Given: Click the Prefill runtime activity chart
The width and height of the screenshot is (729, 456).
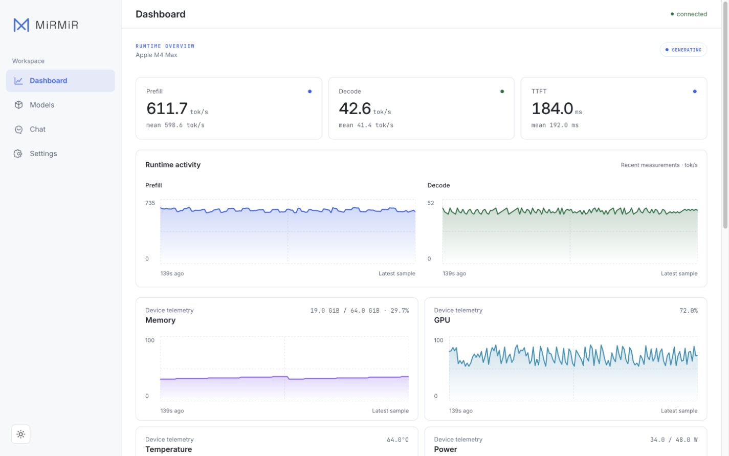Looking at the screenshot, I should tap(288, 231).
